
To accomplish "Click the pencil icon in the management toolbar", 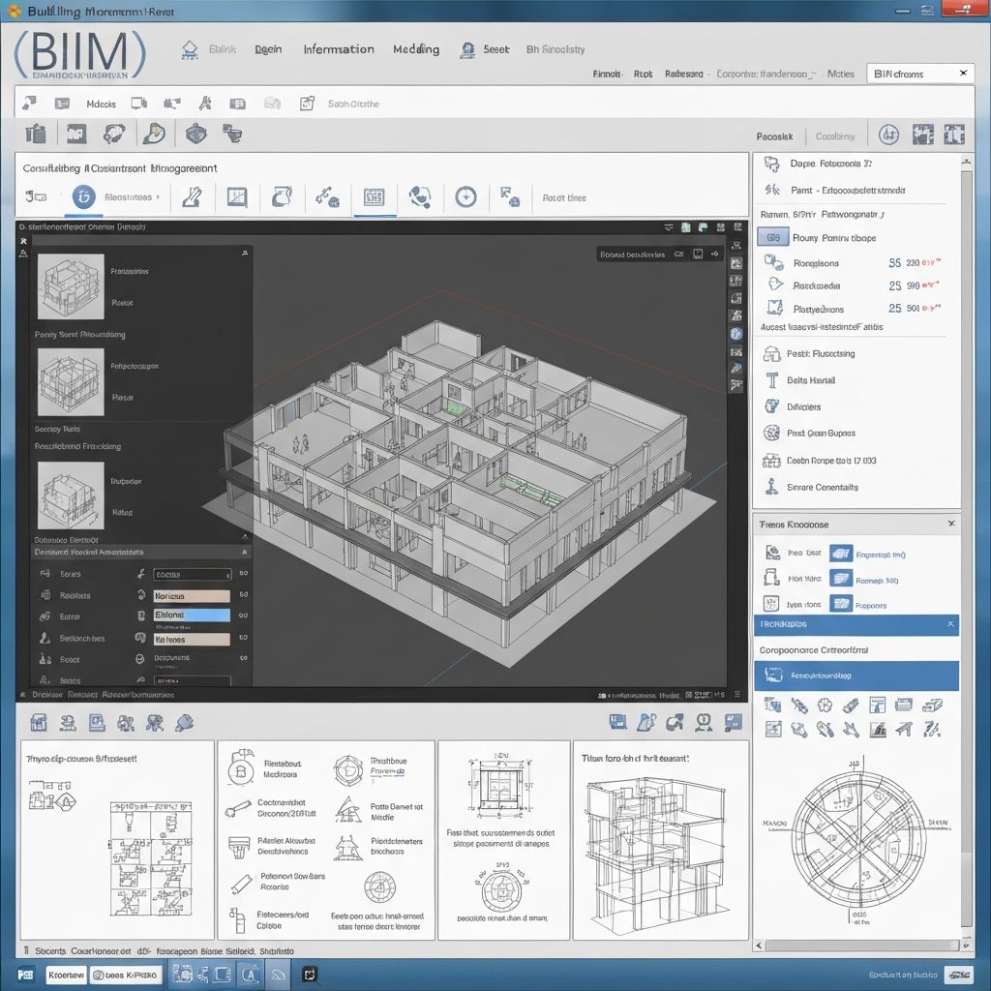I will [x=192, y=197].
